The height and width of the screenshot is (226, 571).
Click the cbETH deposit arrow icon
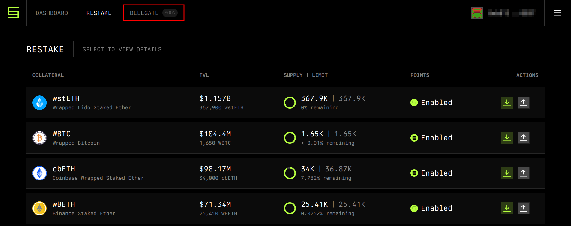(507, 173)
